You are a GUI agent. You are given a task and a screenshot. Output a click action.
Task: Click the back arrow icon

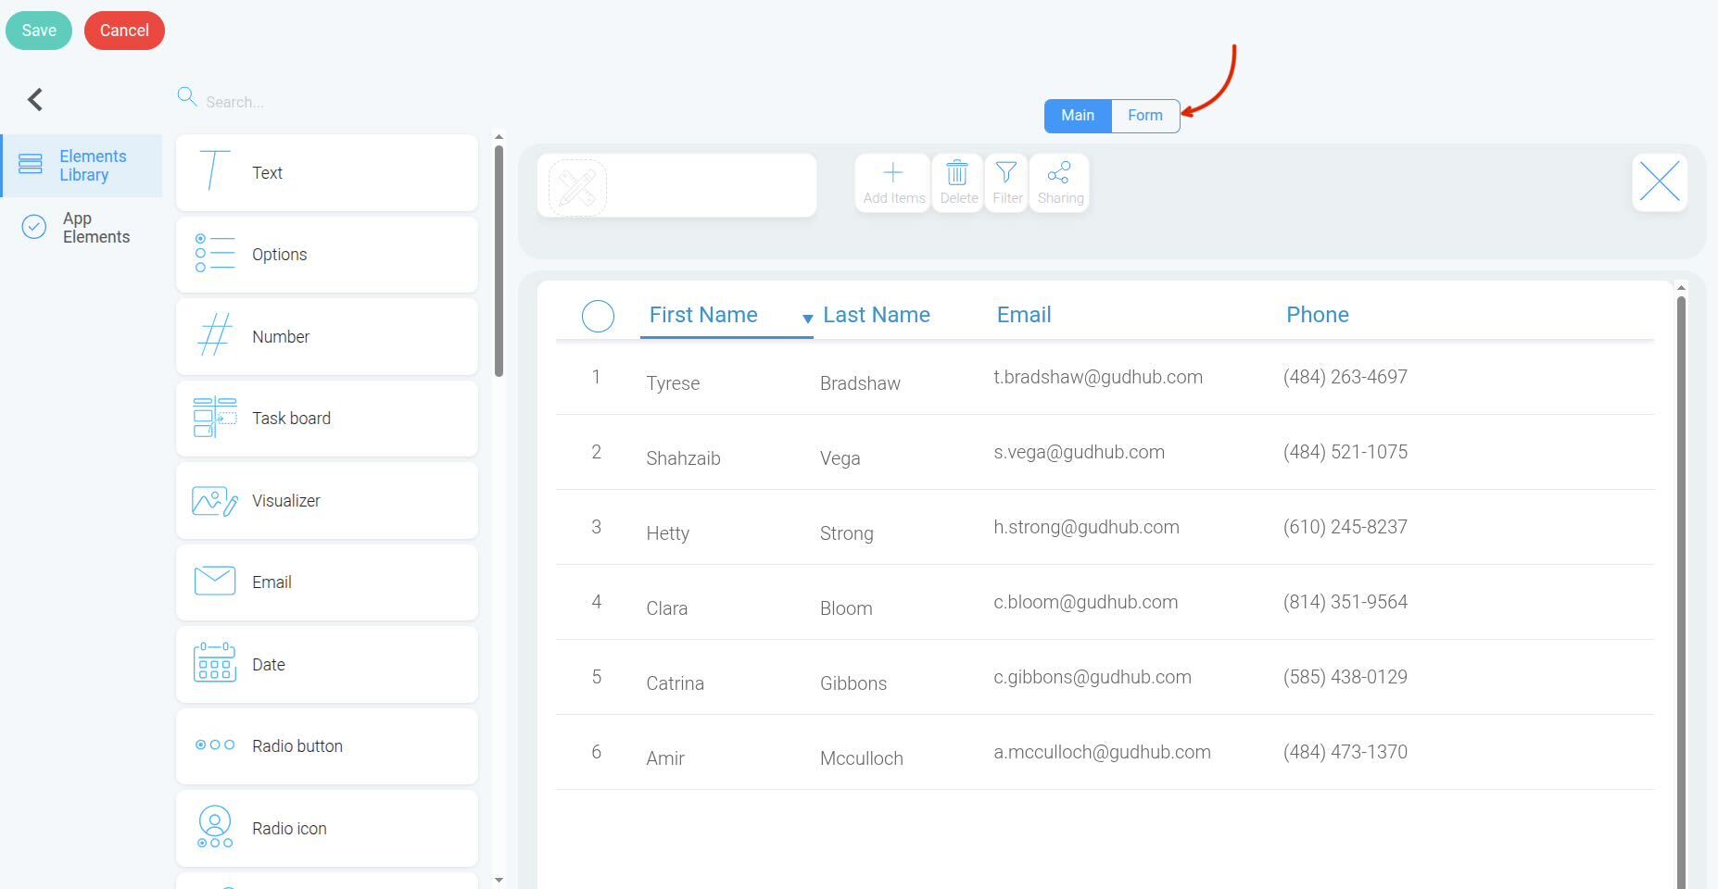click(35, 99)
